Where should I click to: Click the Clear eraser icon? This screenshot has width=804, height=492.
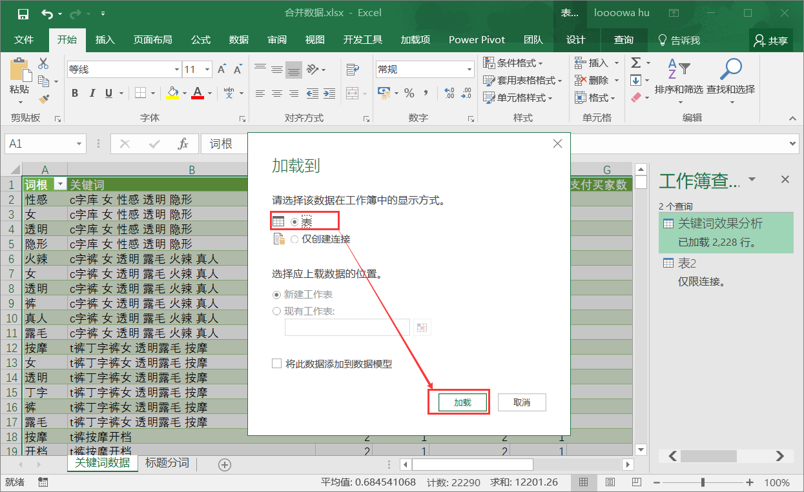click(635, 98)
